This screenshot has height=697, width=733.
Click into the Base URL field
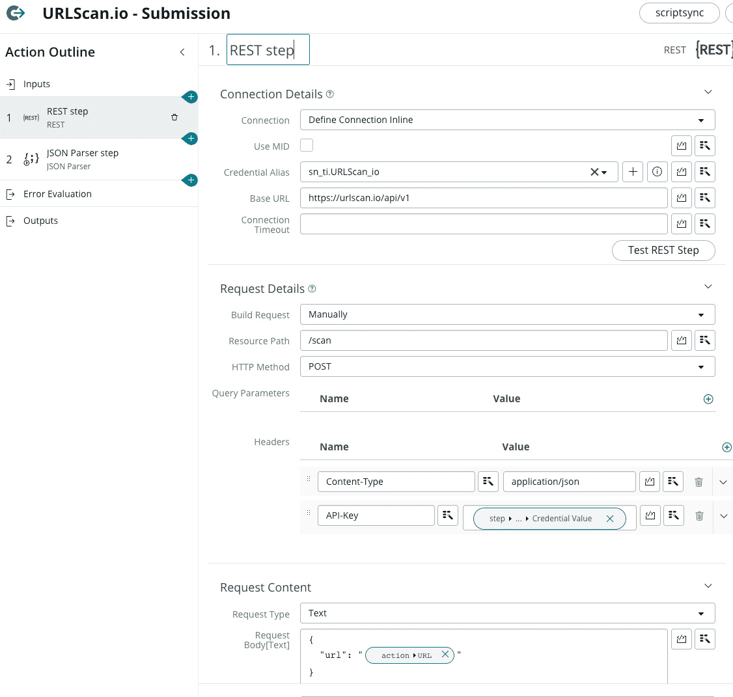tap(484, 198)
